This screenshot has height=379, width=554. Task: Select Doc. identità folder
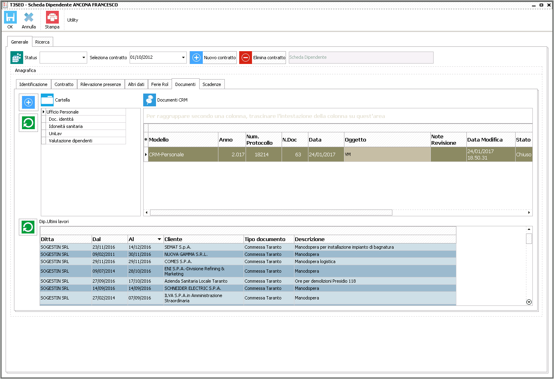point(61,119)
